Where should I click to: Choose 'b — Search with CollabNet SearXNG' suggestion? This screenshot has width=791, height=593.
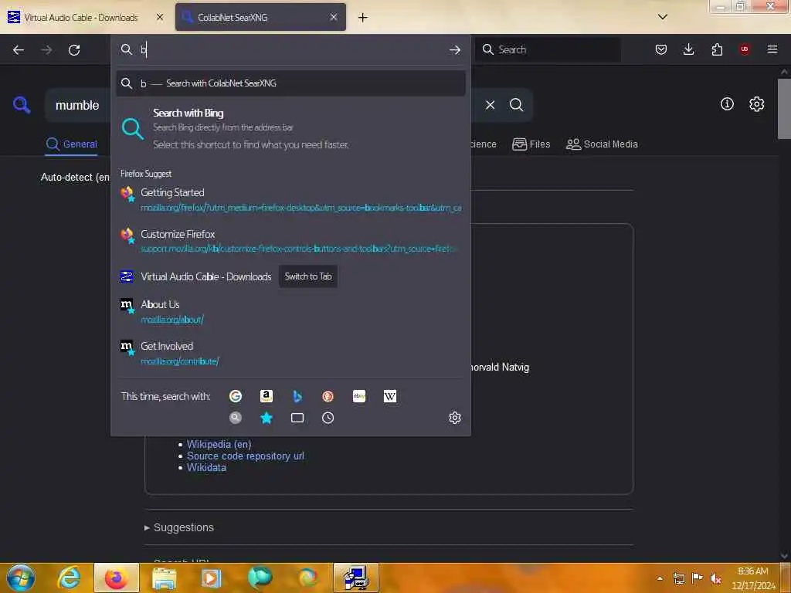(x=290, y=83)
